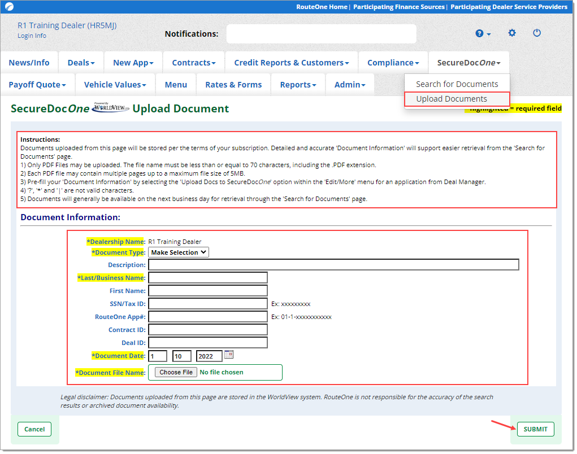Click the 'Document Information:' heading

tap(70, 217)
